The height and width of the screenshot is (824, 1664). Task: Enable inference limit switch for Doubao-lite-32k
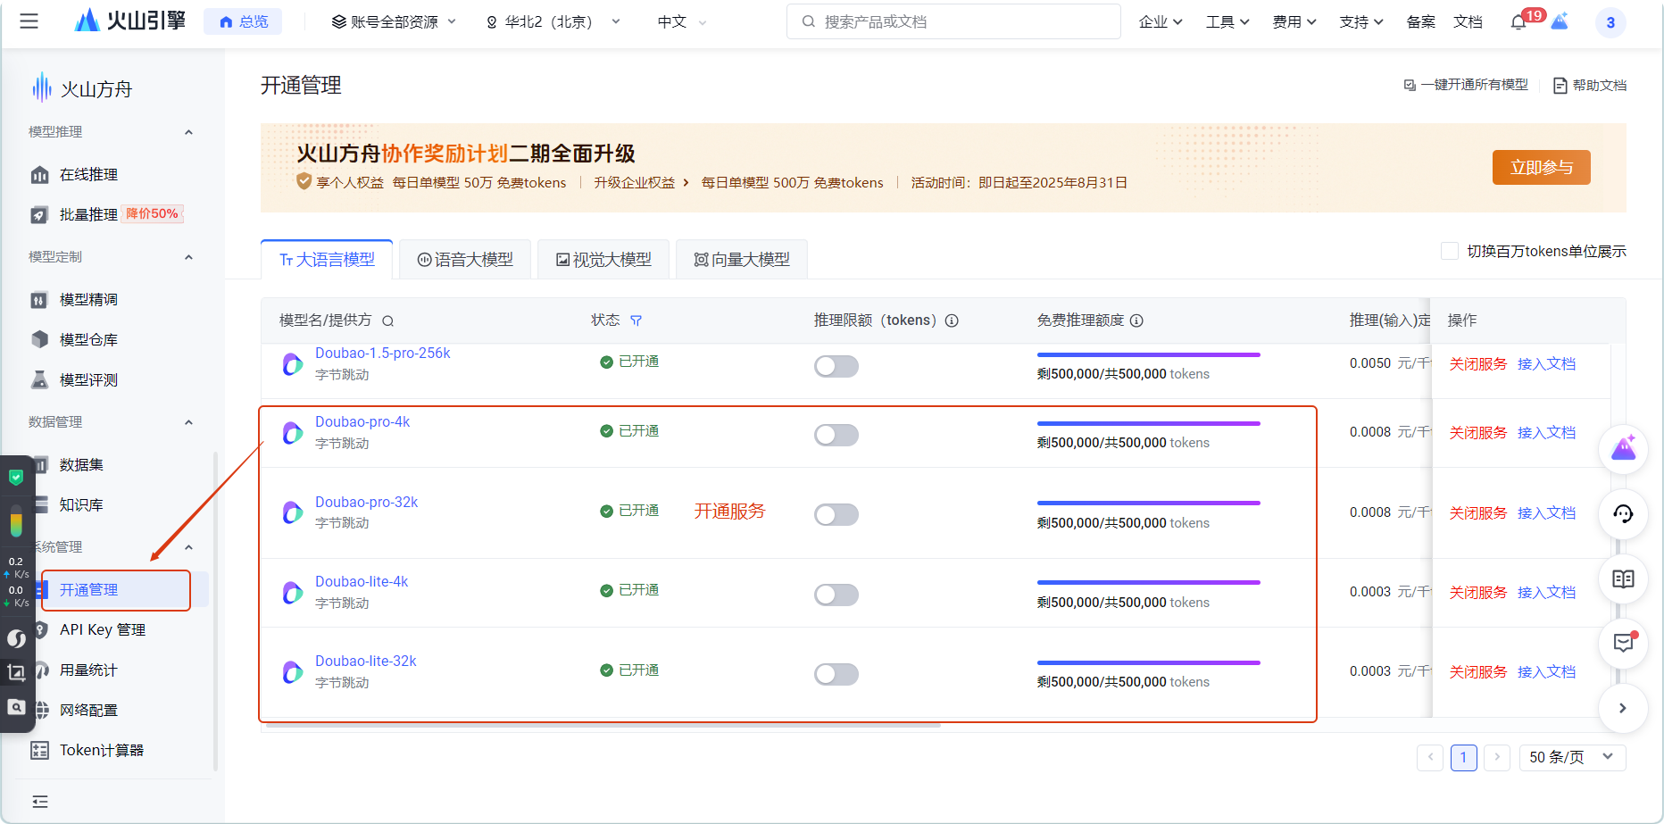pyautogui.click(x=836, y=674)
